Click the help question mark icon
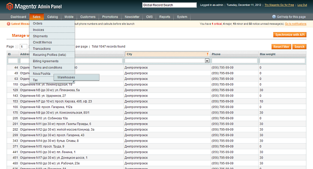Viewport: 313px width, 169px height. pos(274,17)
